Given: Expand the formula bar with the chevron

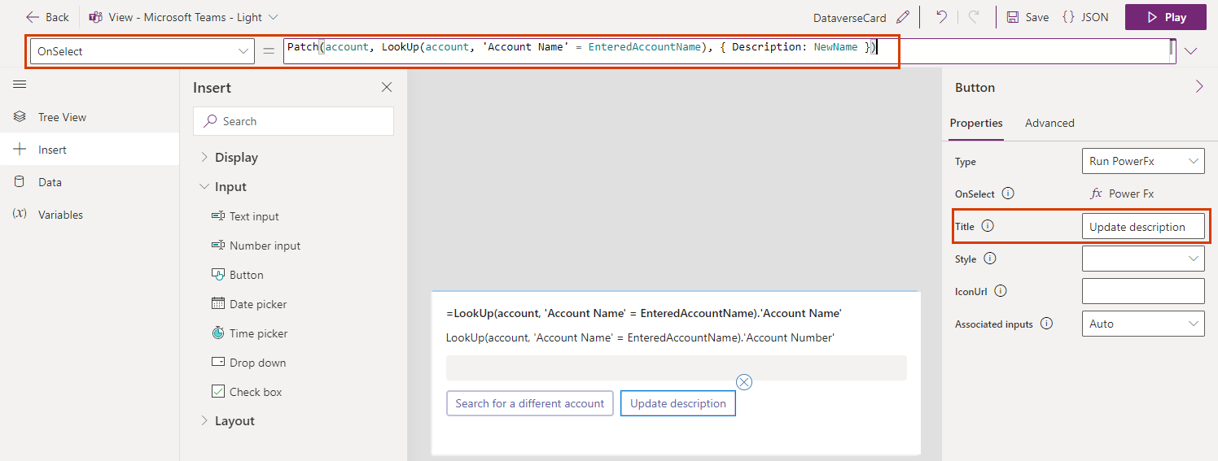Looking at the screenshot, I should tap(1191, 51).
